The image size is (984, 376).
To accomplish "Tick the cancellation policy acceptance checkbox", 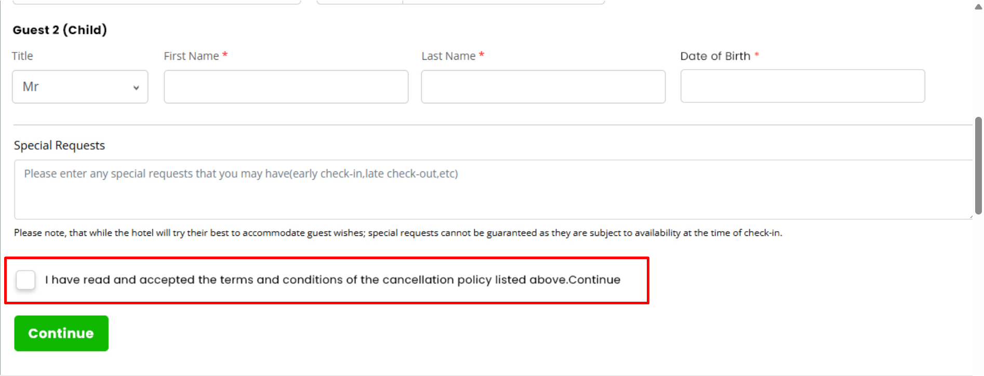I will coord(25,279).
